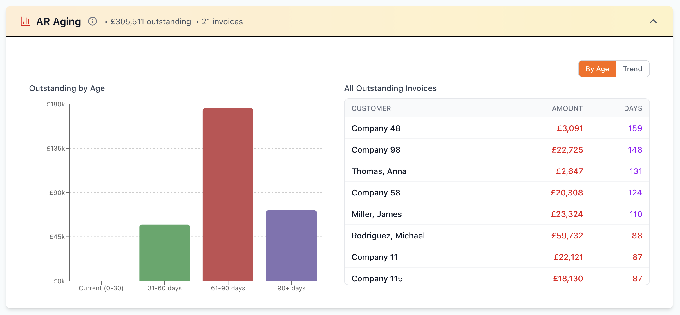Click the AR Aging bar chart icon
The image size is (680, 315).
coord(26,21)
